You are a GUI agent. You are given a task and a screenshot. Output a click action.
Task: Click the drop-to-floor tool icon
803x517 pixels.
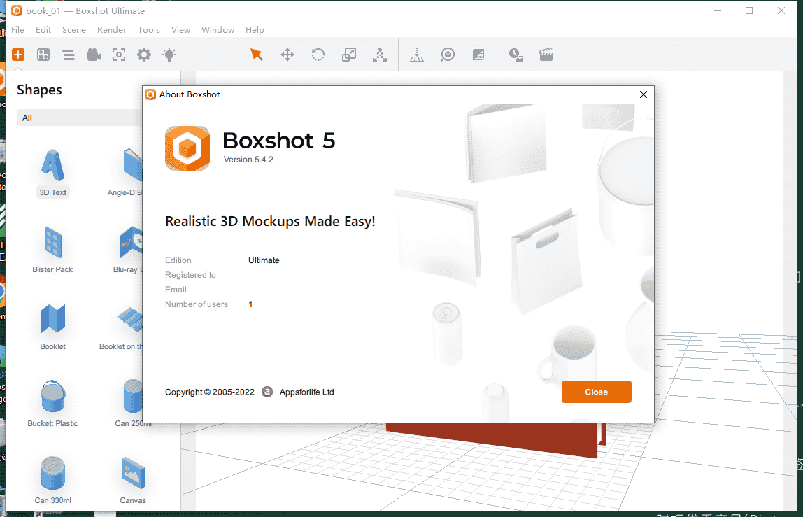click(417, 55)
